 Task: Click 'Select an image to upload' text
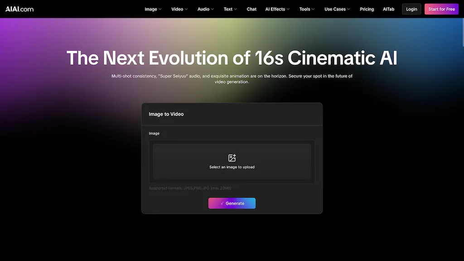[x=232, y=167]
